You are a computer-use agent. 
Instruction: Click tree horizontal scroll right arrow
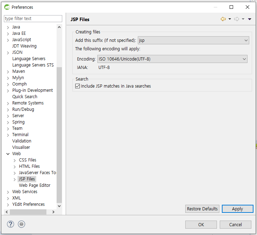click(x=53, y=212)
